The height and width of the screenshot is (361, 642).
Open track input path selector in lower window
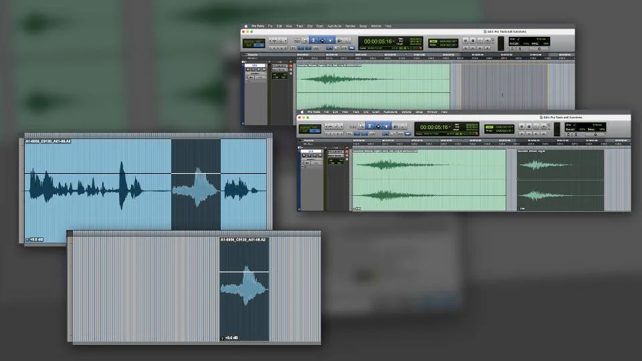(336, 152)
